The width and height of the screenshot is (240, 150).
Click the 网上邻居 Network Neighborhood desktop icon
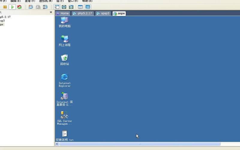[64, 41]
